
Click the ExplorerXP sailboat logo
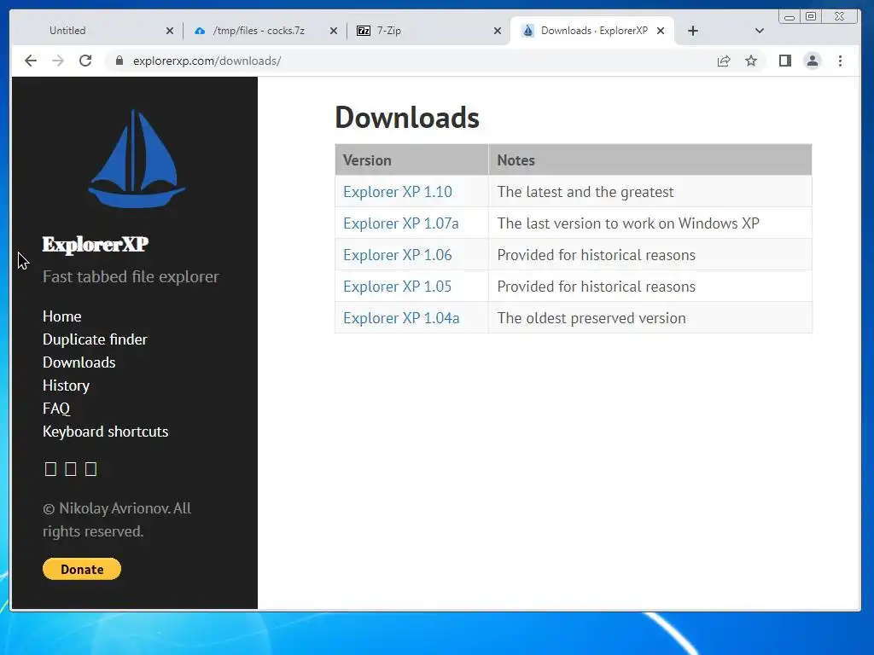click(137, 158)
